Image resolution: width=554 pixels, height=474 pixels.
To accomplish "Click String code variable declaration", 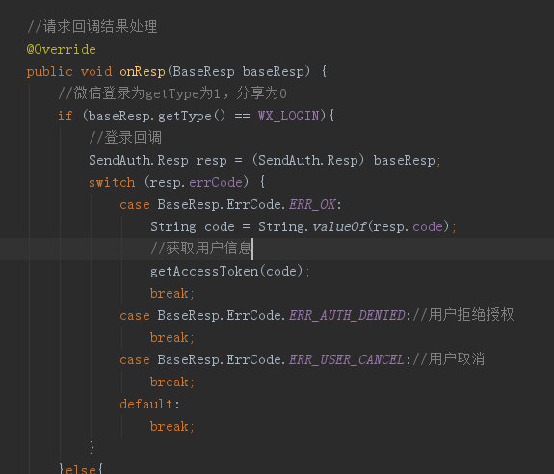I will pos(192,226).
